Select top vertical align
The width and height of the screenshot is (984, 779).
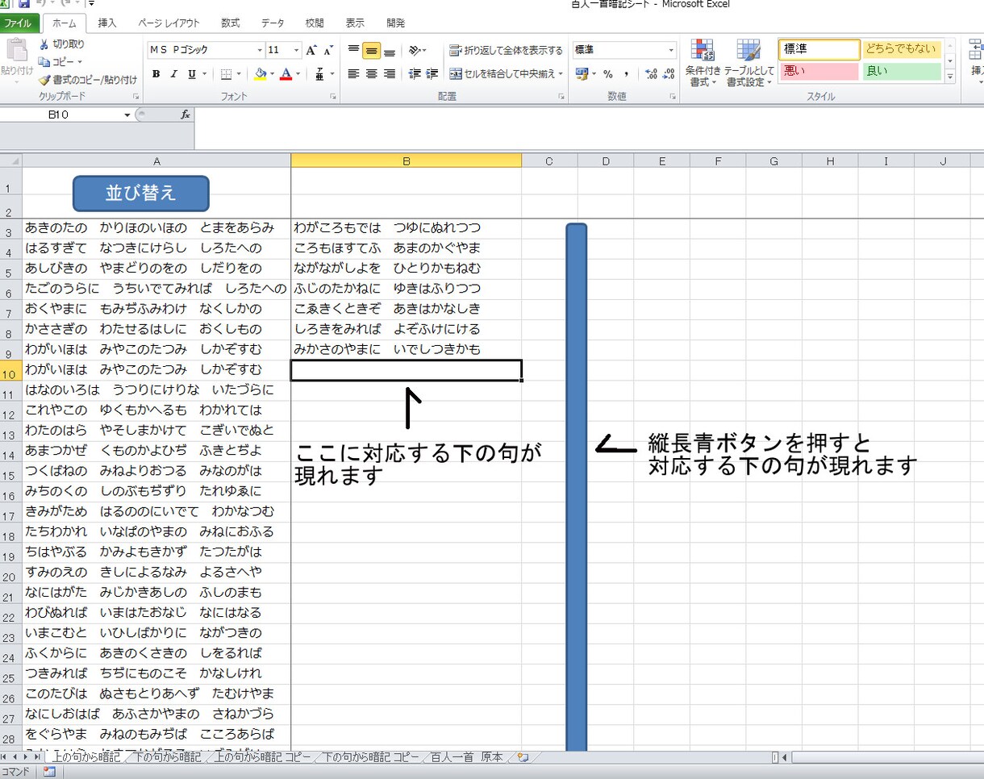point(353,50)
